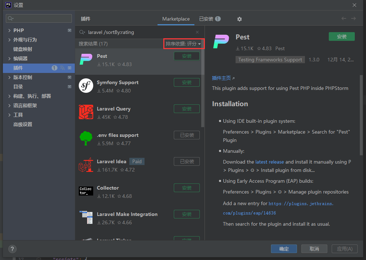
Task: Switch to the Marketplace tab
Action: [176, 19]
